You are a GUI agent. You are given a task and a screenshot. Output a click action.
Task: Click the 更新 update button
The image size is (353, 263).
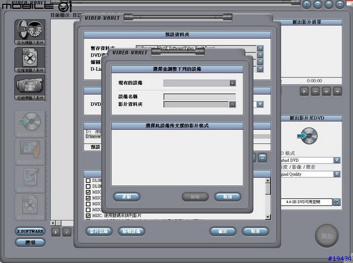pyautogui.click(x=127, y=197)
